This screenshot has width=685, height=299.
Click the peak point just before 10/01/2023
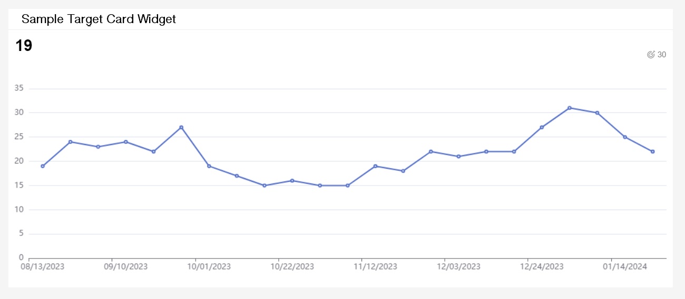coord(181,127)
